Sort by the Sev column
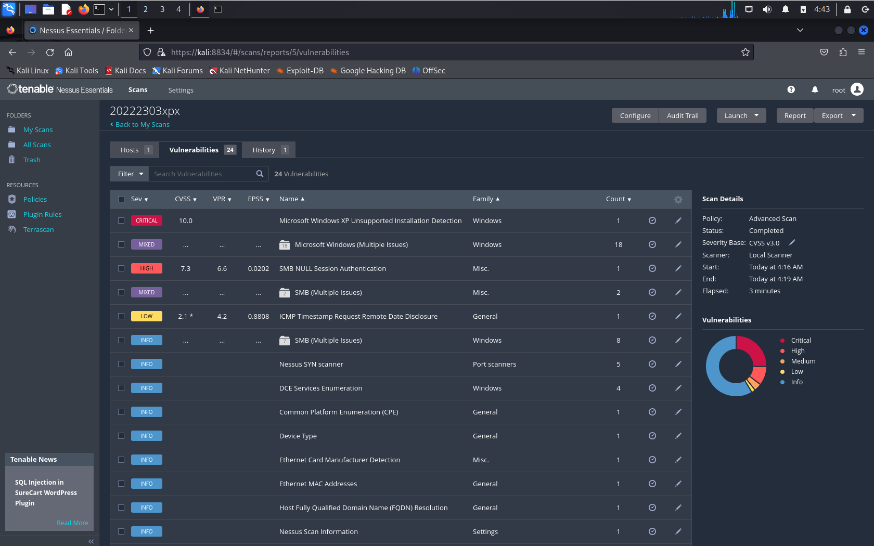874x546 pixels. tap(139, 199)
